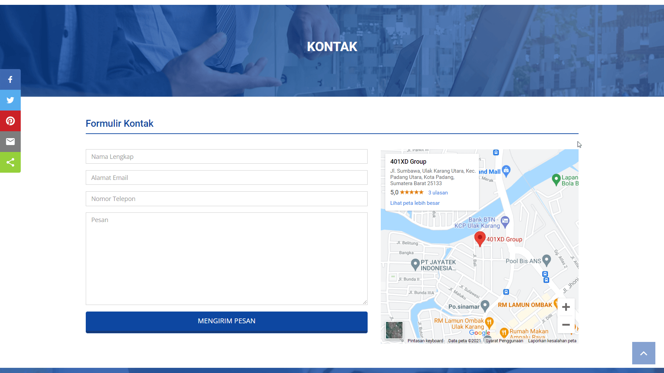The height and width of the screenshot is (373, 664).
Task: Open 'Laporkan kesalahan peta' link
Action: 552,341
